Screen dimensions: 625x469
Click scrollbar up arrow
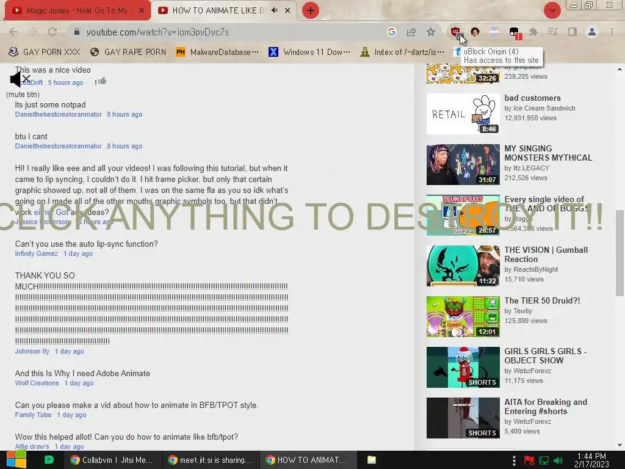(620, 69)
